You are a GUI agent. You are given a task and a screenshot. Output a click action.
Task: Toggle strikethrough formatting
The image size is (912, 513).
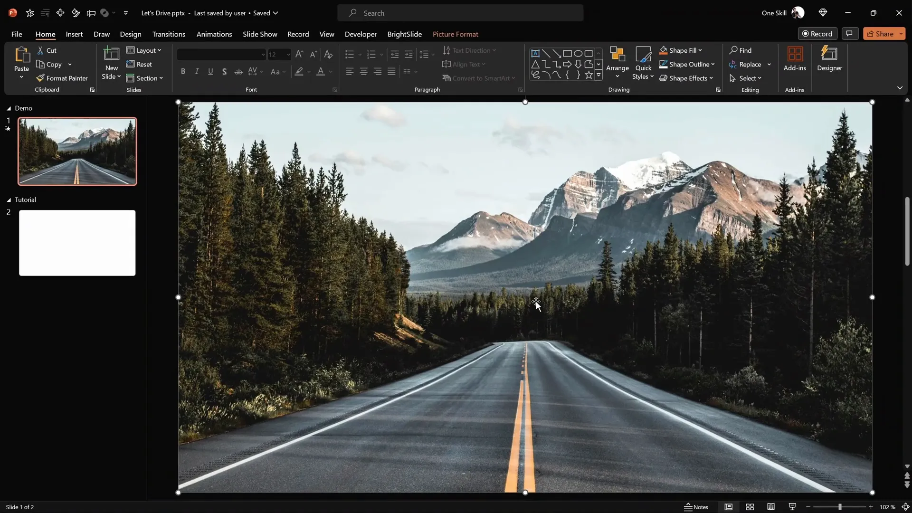point(238,72)
